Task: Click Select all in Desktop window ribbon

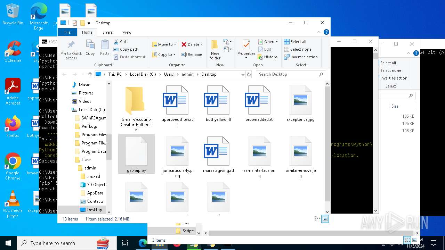Action: tap(295, 42)
